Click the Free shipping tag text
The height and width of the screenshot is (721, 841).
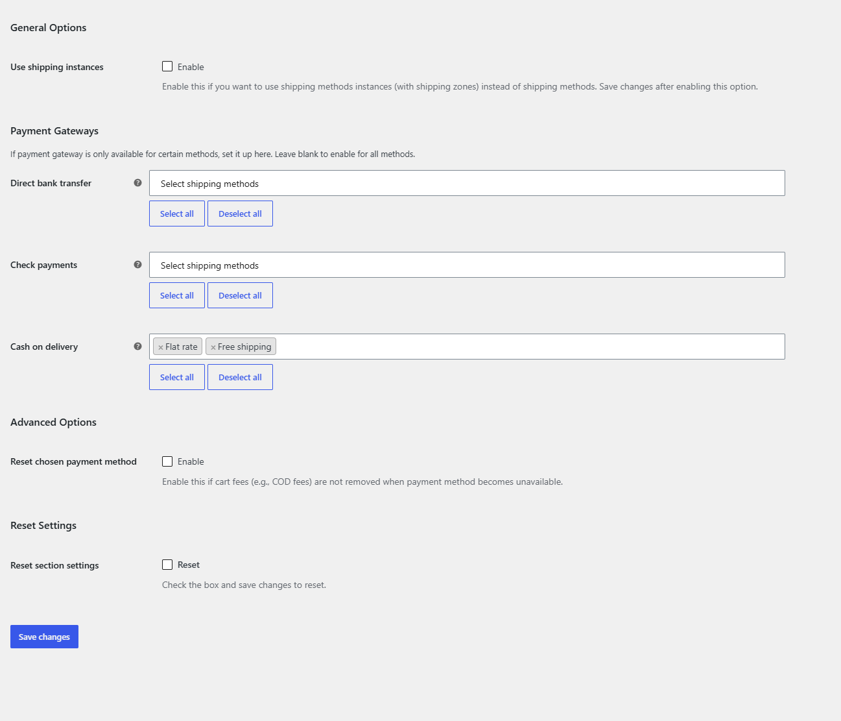tap(244, 347)
